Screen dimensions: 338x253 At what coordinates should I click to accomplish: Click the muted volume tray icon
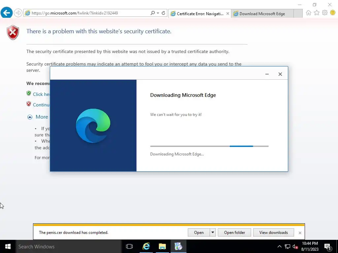pos(295,246)
